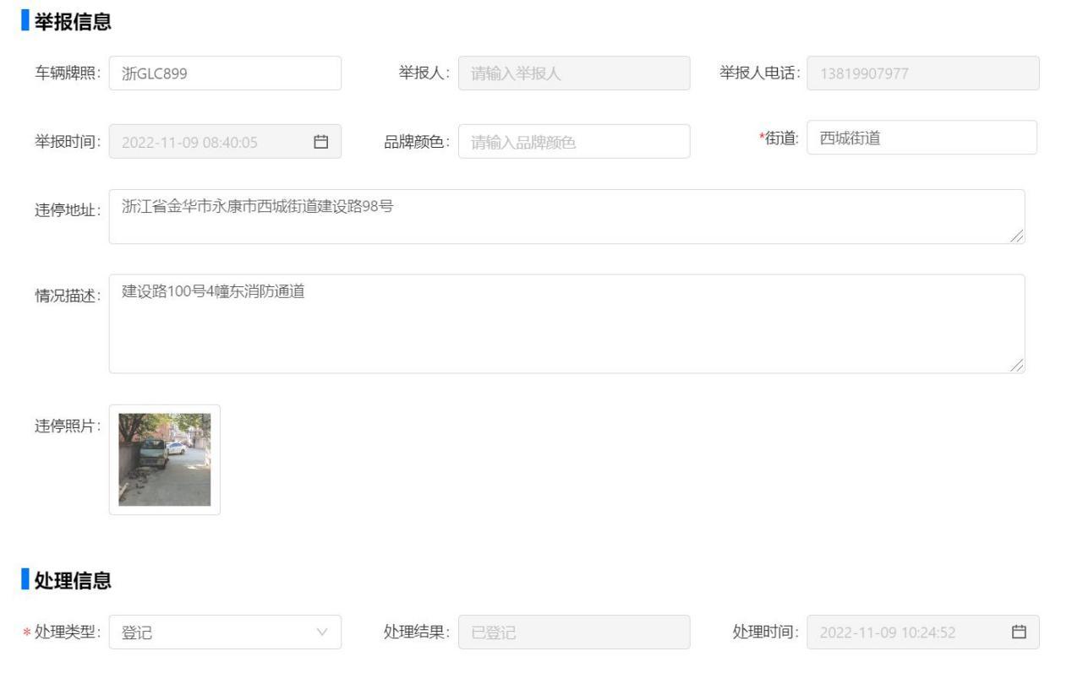Image resolution: width=1072 pixels, height=673 pixels.
Task: Expand the 处理类型 dropdown arrow
Action: click(x=321, y=632)
